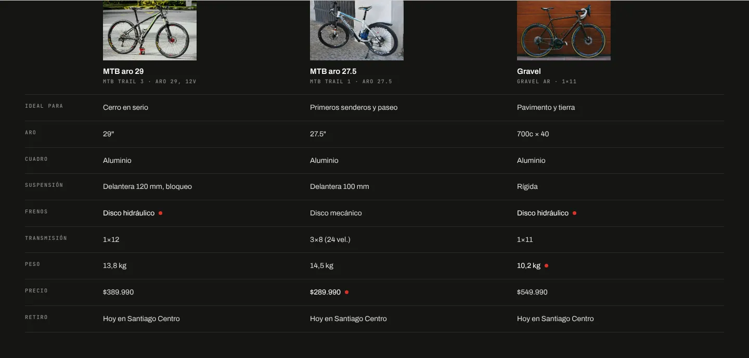749x358 pixels.
Task: Click red dot beside 10,2 kg
Action: pos(546,266)
